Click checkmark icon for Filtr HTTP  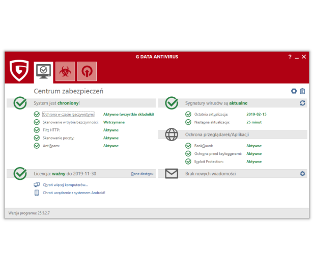coord(37,130)
